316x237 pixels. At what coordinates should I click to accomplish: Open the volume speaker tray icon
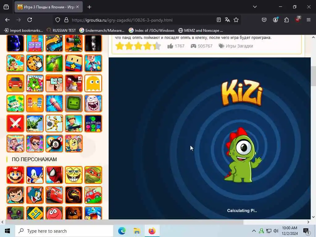click(276, 231)
